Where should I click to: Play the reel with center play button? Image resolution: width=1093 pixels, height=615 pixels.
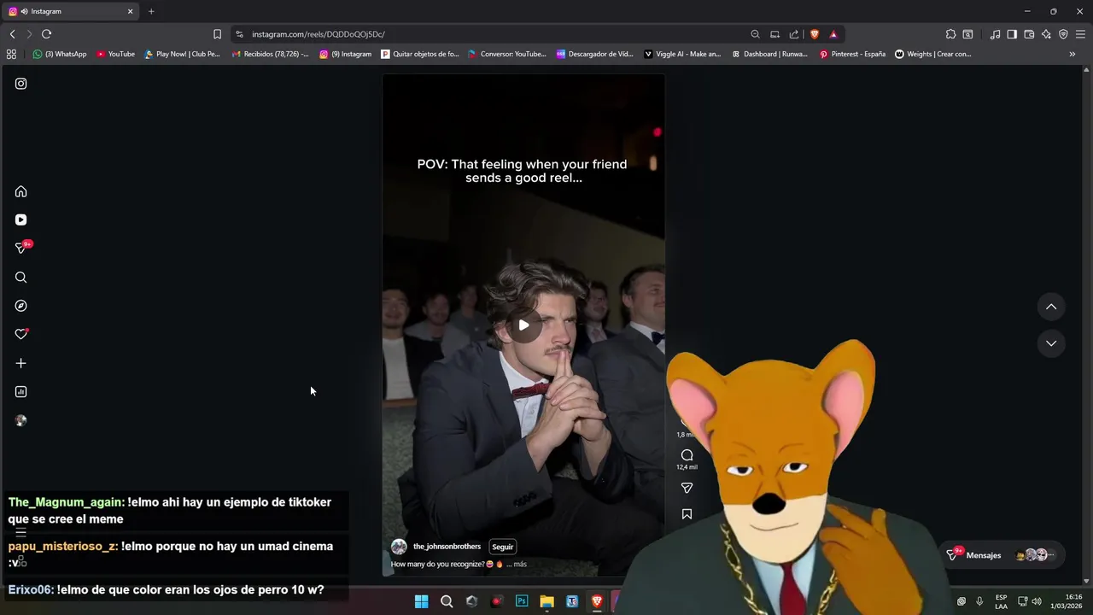[523, 325]
